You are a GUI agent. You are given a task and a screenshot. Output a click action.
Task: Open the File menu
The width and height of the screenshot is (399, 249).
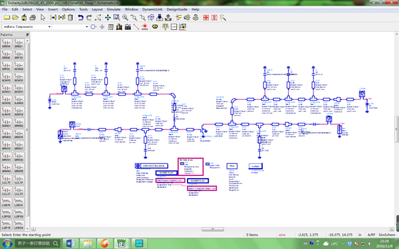(5, 9)
